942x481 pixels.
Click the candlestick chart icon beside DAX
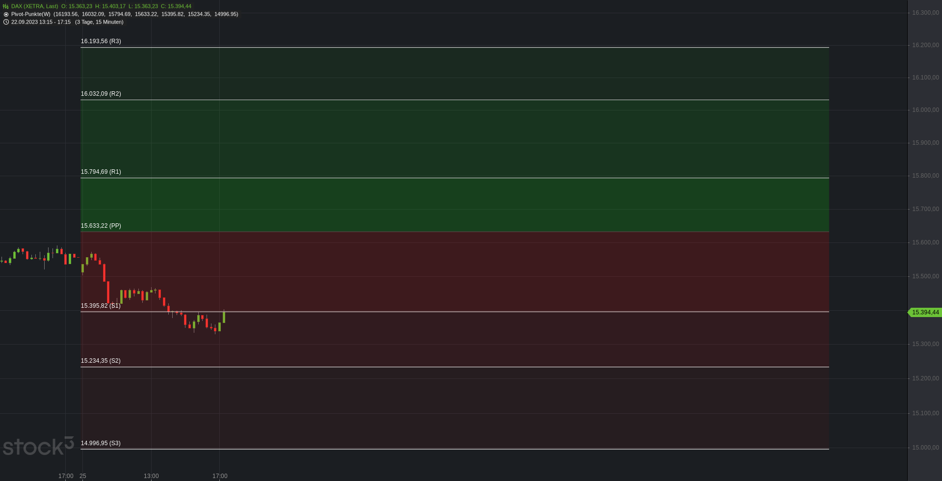click(6, 6)
